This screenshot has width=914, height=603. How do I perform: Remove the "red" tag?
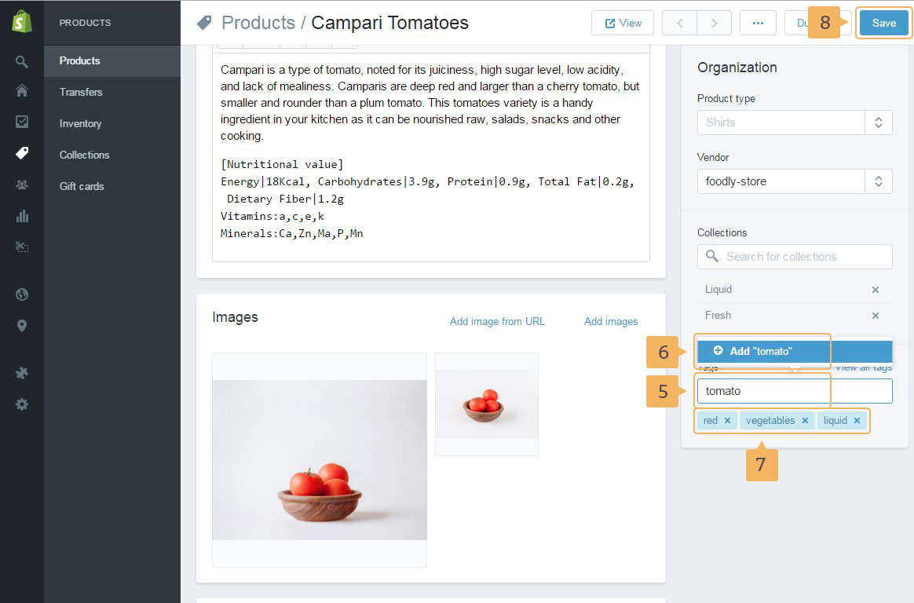[727, 421]
